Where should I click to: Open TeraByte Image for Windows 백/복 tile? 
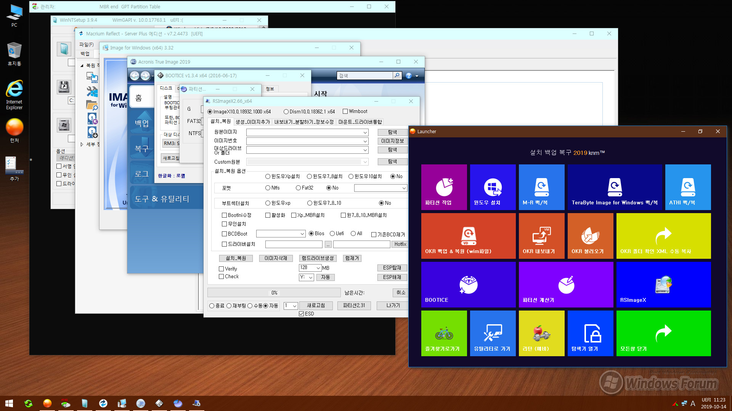click(x=615, y=187)
